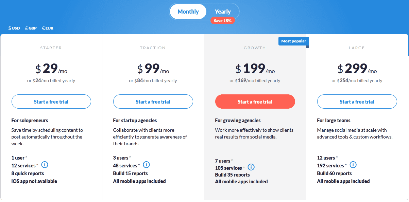This screenshot has width=409, height=202.
Task: Start a free trial of Starter
Action: click(51, 101)
